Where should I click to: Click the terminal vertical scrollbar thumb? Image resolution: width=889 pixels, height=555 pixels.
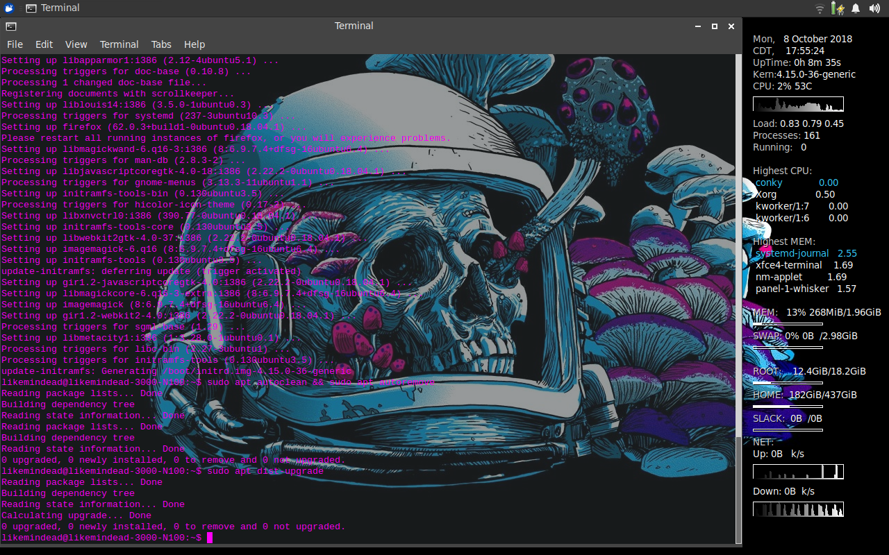coord(738,490)
